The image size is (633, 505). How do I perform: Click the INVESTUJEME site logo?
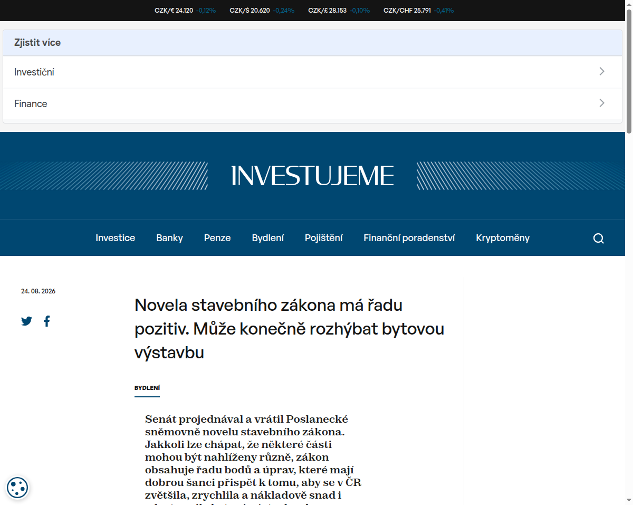point(313,175)
